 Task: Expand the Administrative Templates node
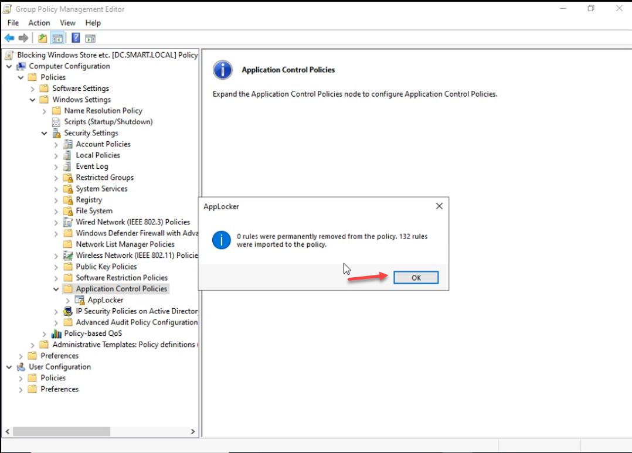33,345
